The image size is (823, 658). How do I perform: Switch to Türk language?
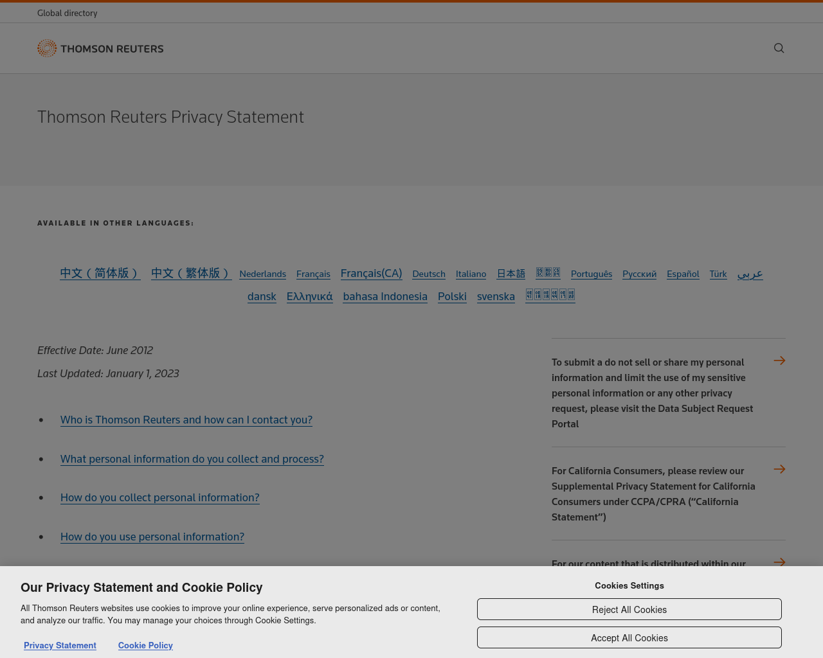pyautogui.click(x=718, y=274)
